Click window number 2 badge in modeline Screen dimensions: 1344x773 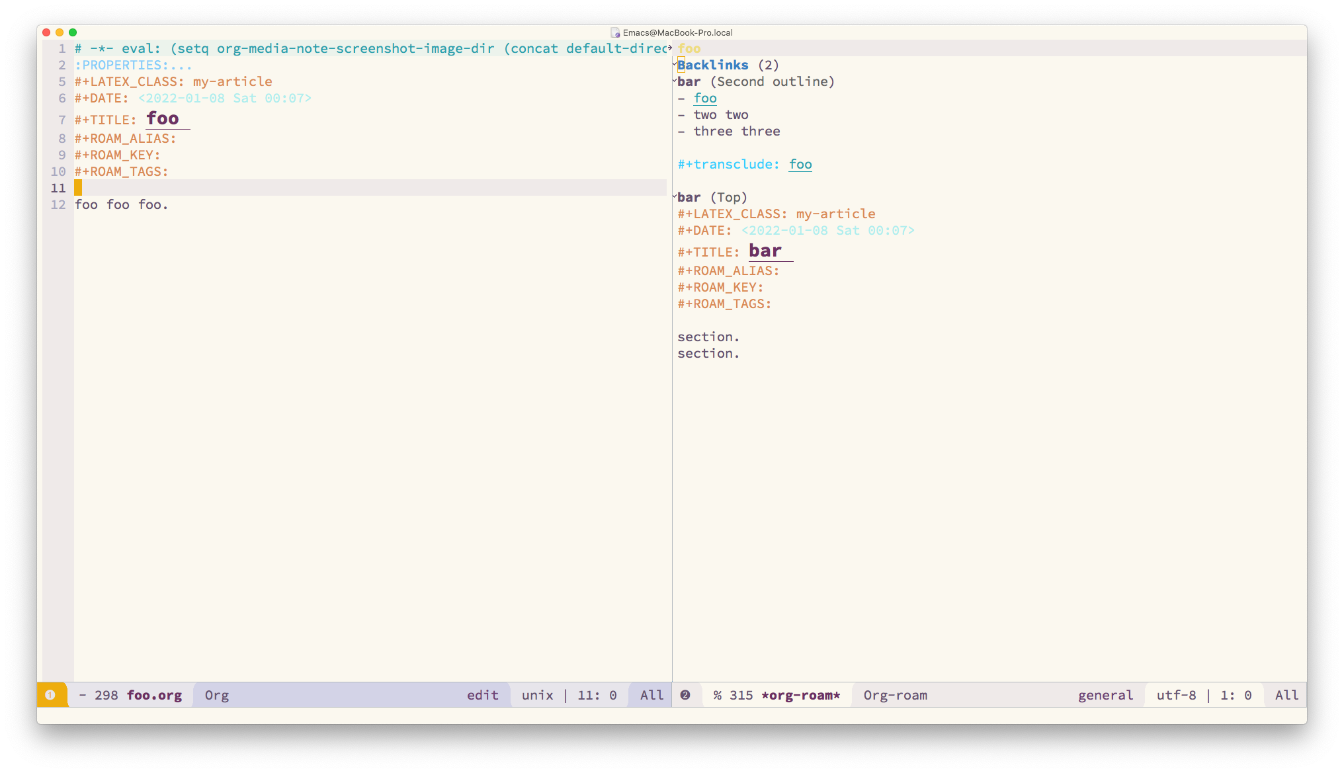[685, 695]
